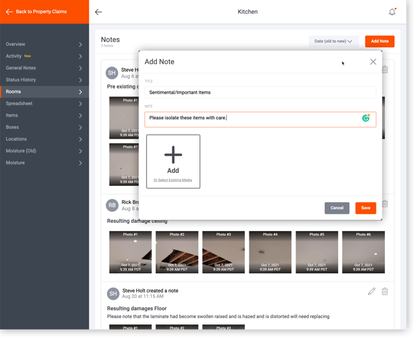Screen dimensions: 414x338
Task: Open Spreadsheet in the sidebar
Action: [44, 104]
